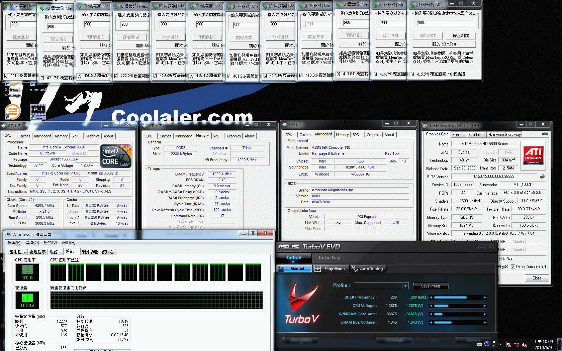562x351 pixels.
Task: Open 選項(O) menu in Task Manager
Action: 32,243
